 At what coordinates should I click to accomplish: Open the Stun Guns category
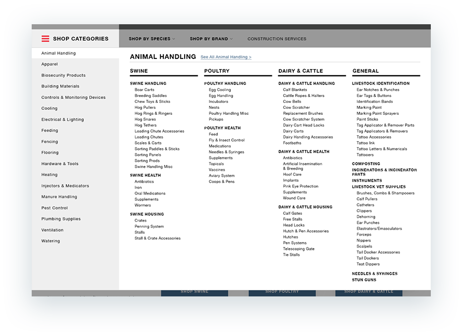click(364, 280)
